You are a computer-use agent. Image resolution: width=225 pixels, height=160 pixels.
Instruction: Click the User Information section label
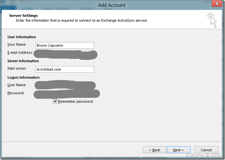tap(22, 37)
